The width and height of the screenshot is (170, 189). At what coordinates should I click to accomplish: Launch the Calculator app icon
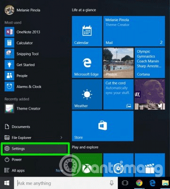point(9,43)
